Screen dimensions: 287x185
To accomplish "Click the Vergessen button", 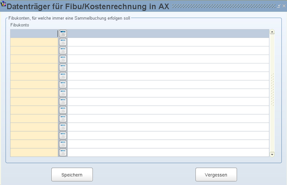I will point(216,175).
